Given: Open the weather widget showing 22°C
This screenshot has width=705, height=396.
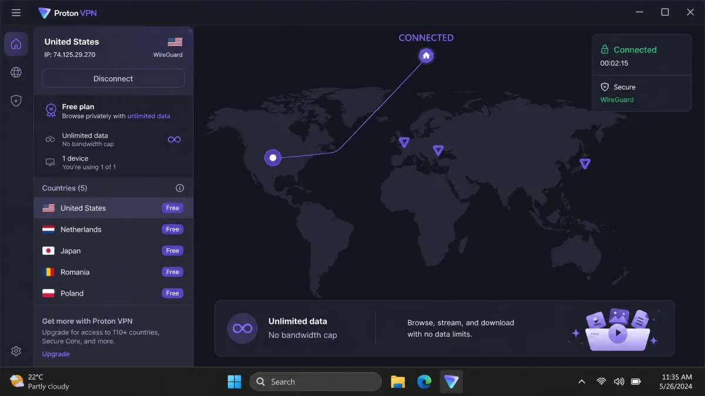Looking at the screenshot, I should pyautogui.click(x=39, y=382).
